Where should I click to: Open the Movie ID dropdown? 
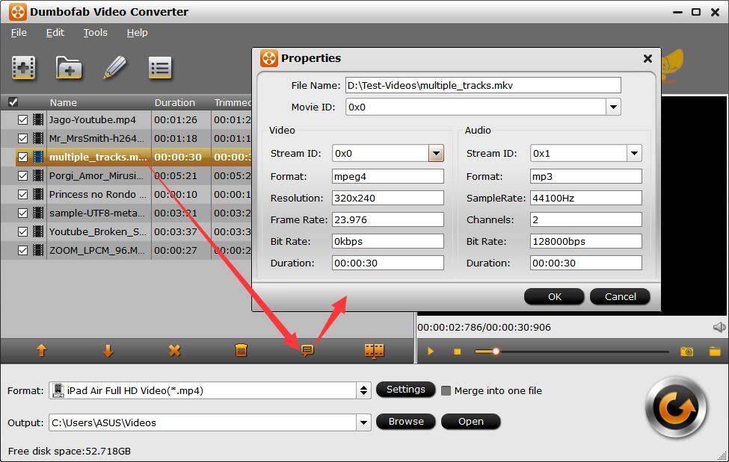click(x=613, y=107)
